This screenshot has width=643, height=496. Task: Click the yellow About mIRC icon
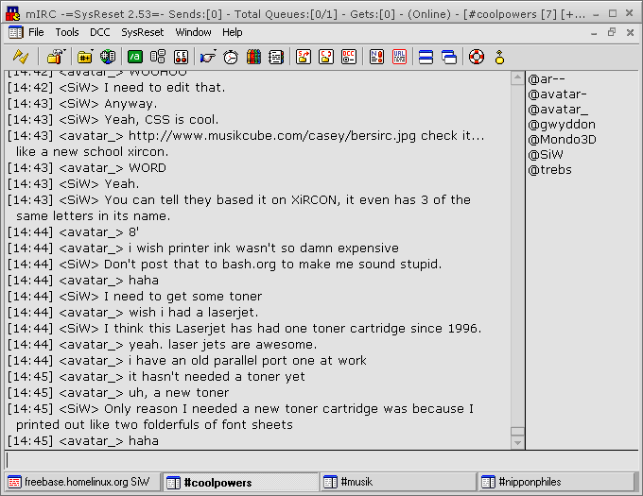499,57
